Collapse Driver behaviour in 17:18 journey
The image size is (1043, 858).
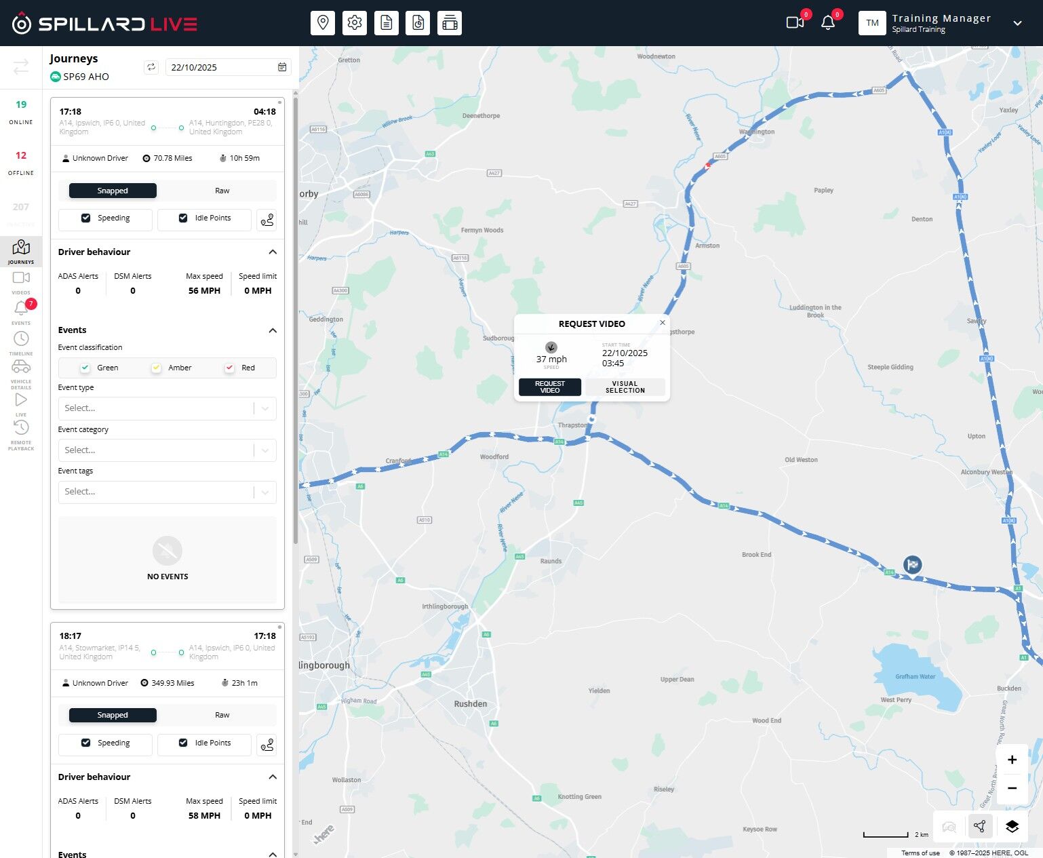point(273,252)
